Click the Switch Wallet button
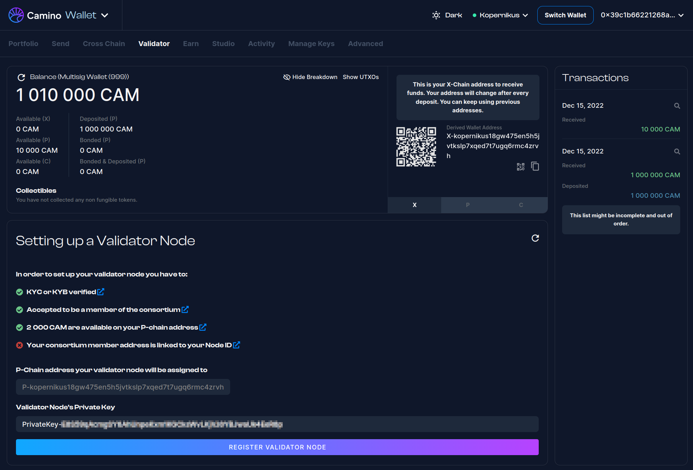The height and width of the screenshot is (470, 693). pyautogui.click(x=565, y=15)
